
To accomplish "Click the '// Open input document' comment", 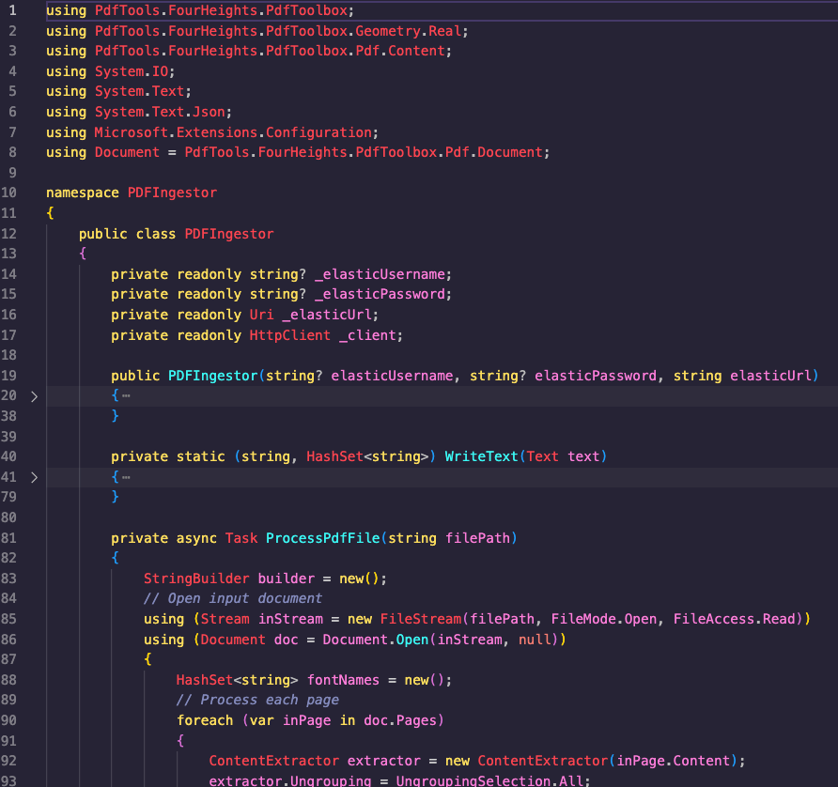I will point(233,598).
